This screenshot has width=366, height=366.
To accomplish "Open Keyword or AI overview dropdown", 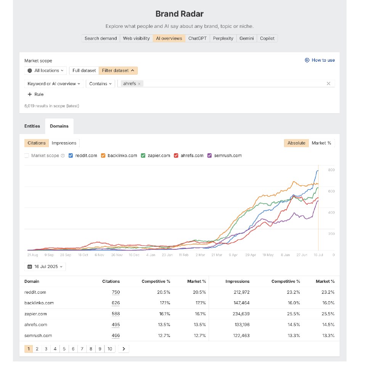I will [54, 84].
